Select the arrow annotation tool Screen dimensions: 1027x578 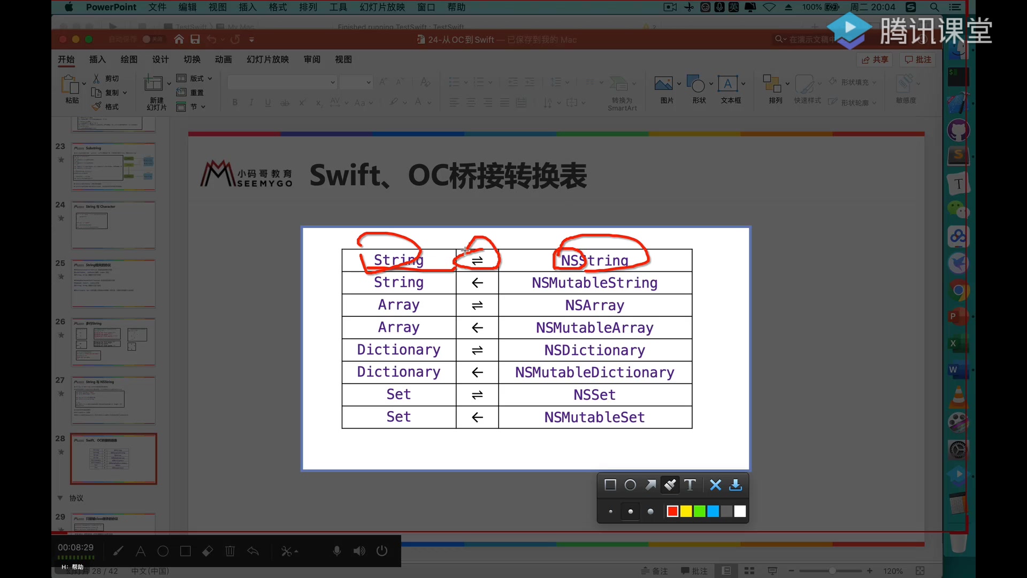[x=650, y=485]
